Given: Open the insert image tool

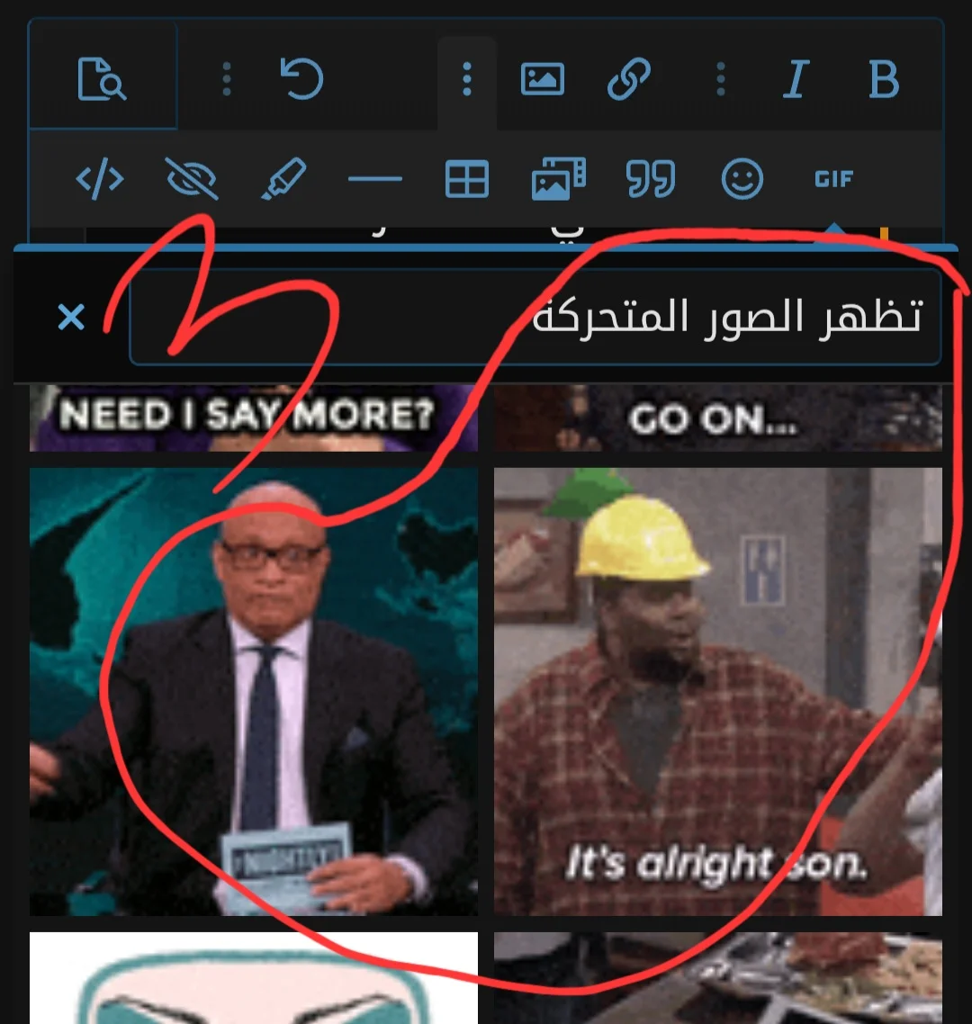Looking at the screenshot, I should coord(542,79).
